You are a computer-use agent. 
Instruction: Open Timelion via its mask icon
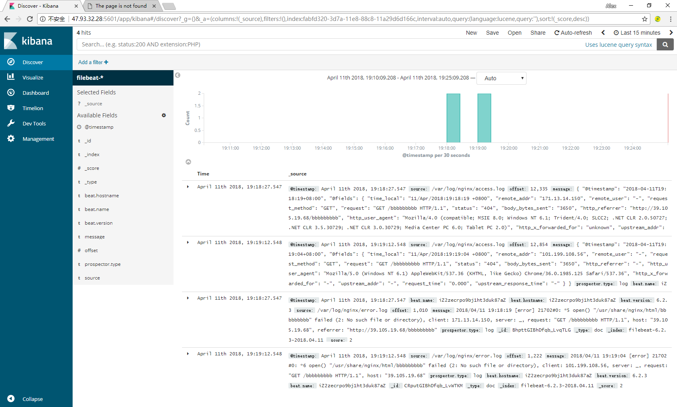click(11, 108)
